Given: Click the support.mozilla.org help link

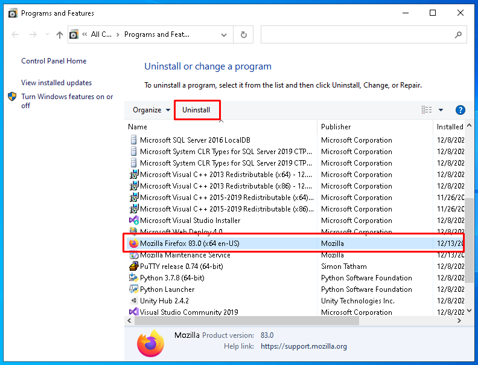Looking at the screenshot, I should click(x=304, y=346).
